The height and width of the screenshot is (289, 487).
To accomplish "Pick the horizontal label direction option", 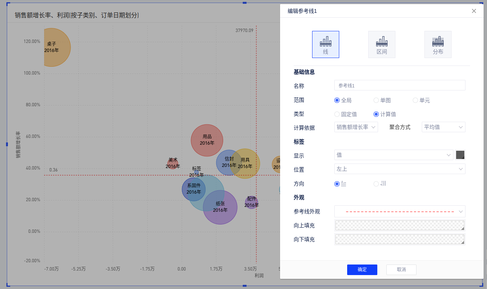I will 337,184.
